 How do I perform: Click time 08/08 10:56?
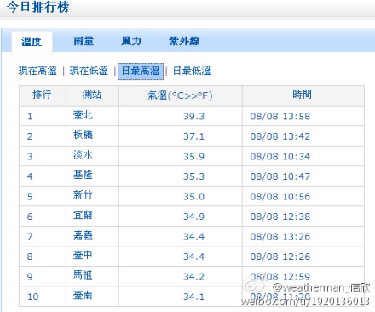280,197
